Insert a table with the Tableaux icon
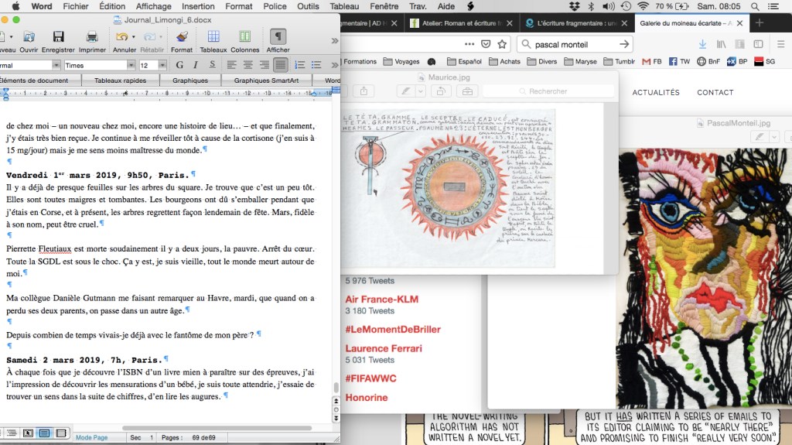Screen dimensions: 792x445 coord(213,37)
